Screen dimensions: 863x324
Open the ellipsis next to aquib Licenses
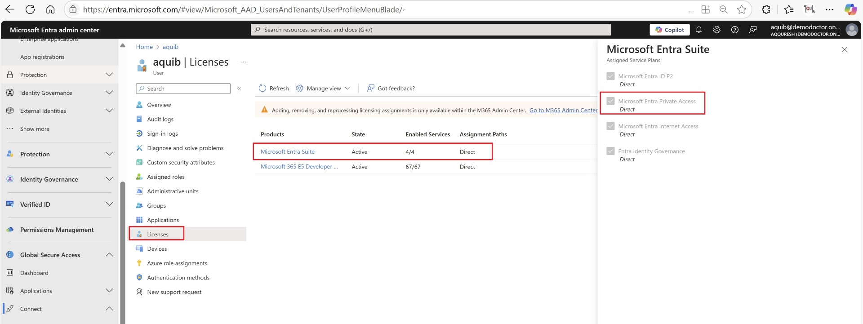243,62
